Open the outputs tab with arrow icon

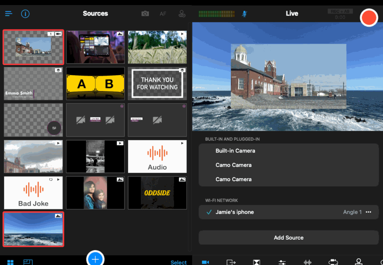[231, 262]
